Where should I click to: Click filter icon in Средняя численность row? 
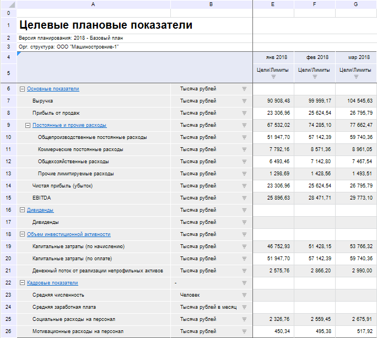point(244,295)
